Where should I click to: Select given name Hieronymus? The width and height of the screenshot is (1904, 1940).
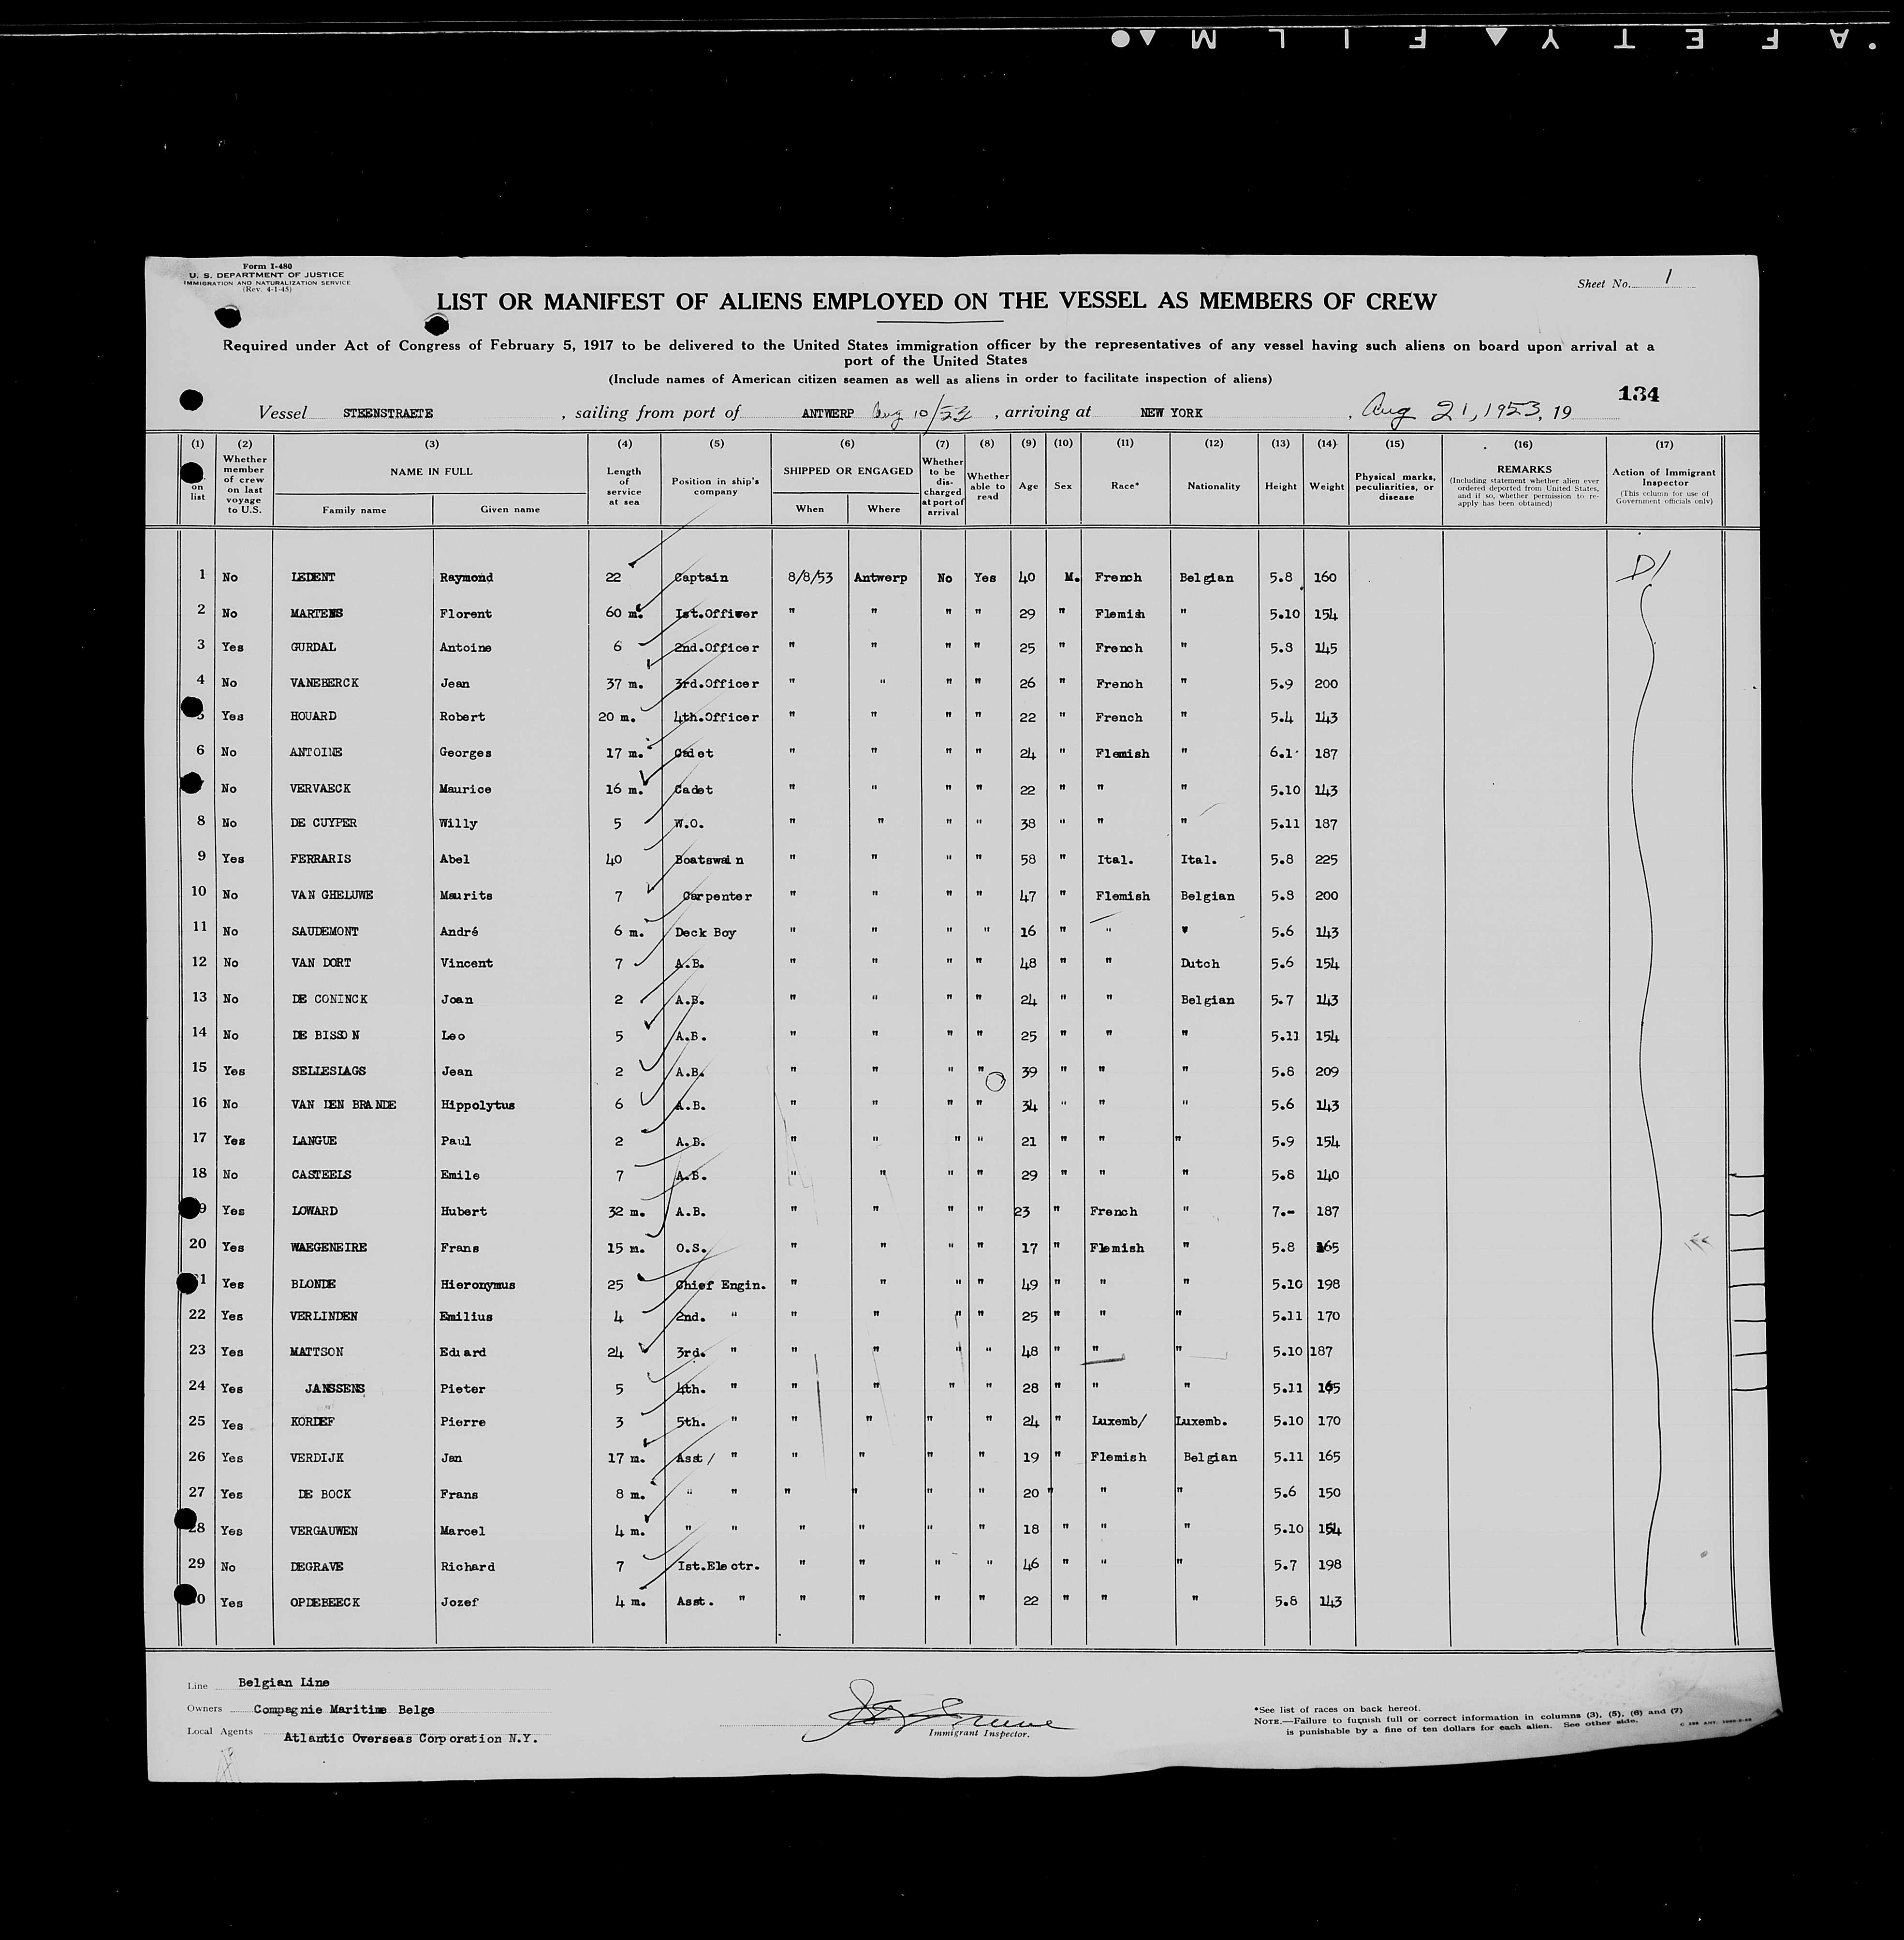[x=477, y=1284]
